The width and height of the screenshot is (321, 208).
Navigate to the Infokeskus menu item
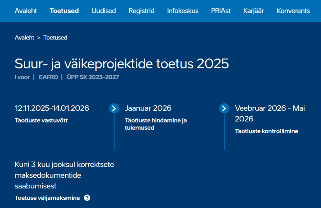click(x=183, y=11)
